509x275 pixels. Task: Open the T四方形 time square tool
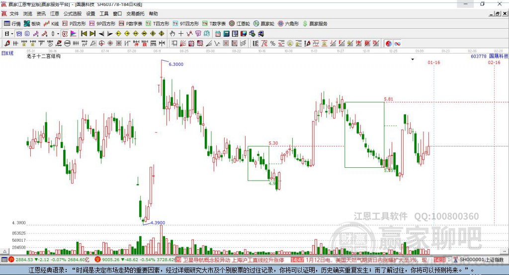pos(158,24)
